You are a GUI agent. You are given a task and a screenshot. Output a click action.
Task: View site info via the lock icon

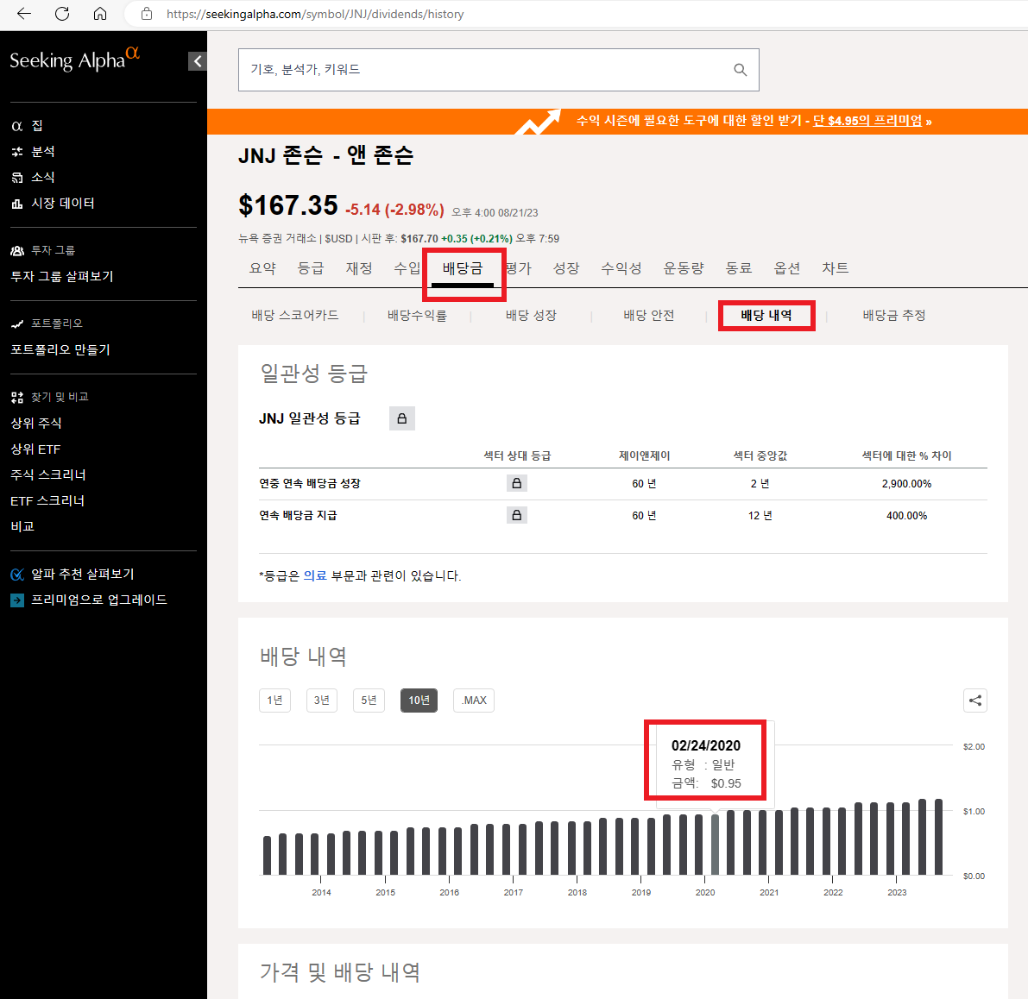tap(147, 14)
